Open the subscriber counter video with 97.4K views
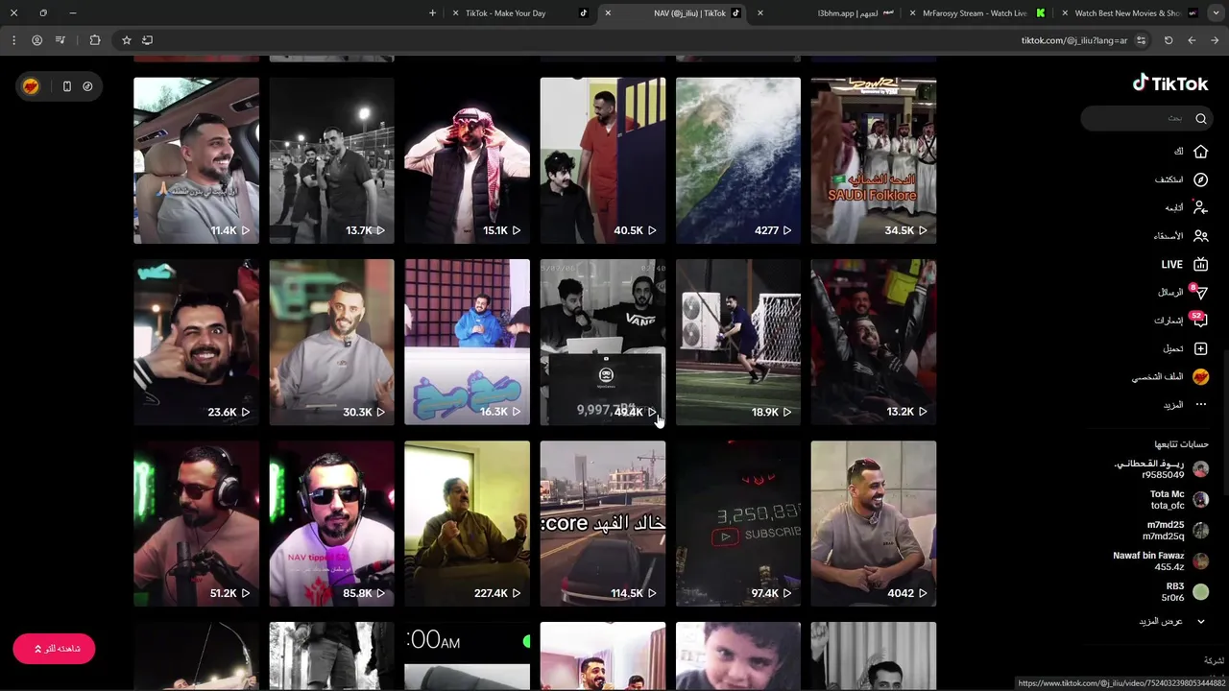The width and height of the screenshot is (1229, 691). (x=737, y=523)
